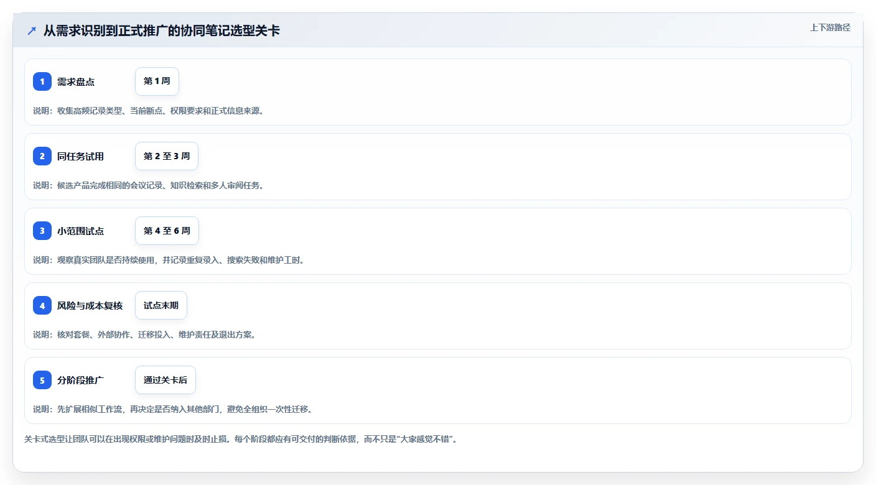
Task: Click the 需求盘点 step title
Action: tap(76, 82)
